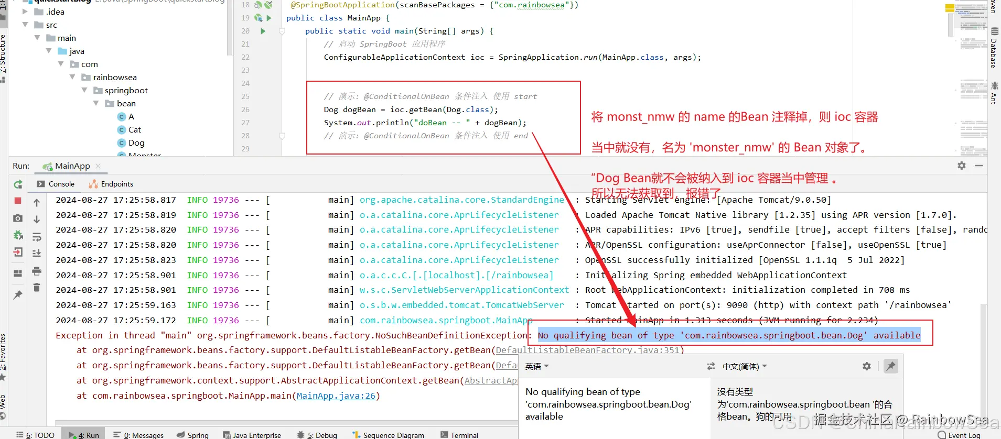Open the Event Log

[x=959, y=435]
